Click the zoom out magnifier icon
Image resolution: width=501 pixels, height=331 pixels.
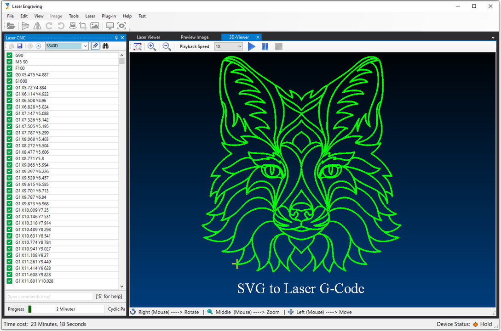tap(167, 46)
